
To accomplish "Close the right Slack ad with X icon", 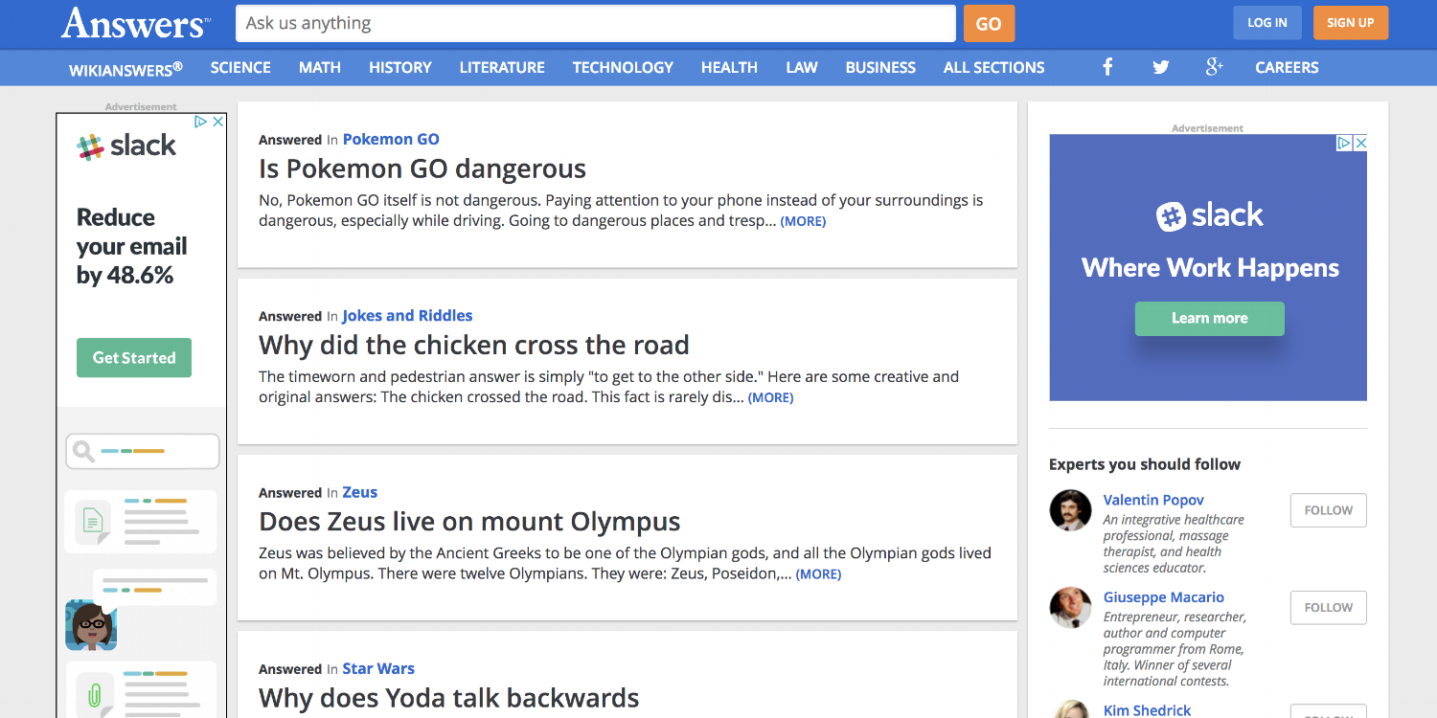I will [x=1359, y=143].
